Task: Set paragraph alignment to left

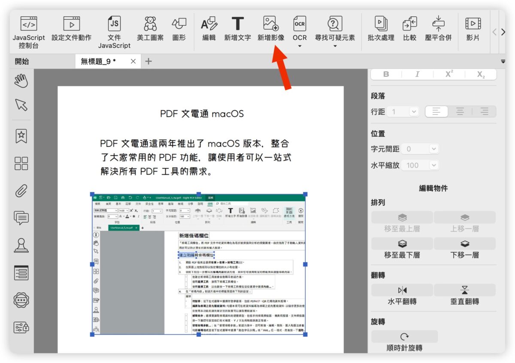Action: (x=436, y=112)
